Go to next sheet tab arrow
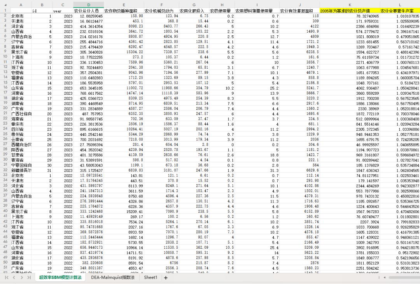This screenshot has height=284, width=420. (22, 277)
